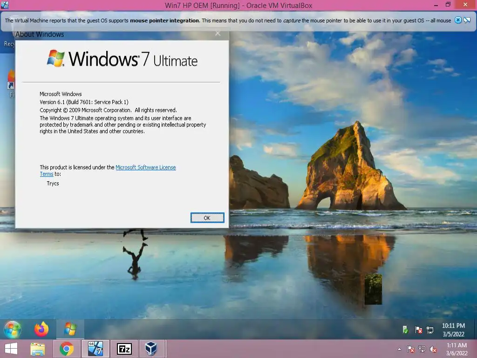Viewport: 477px width, 358px height.
Task: Click the Version 6.1 Build 7601 text
Action: (x=84, y=102)
